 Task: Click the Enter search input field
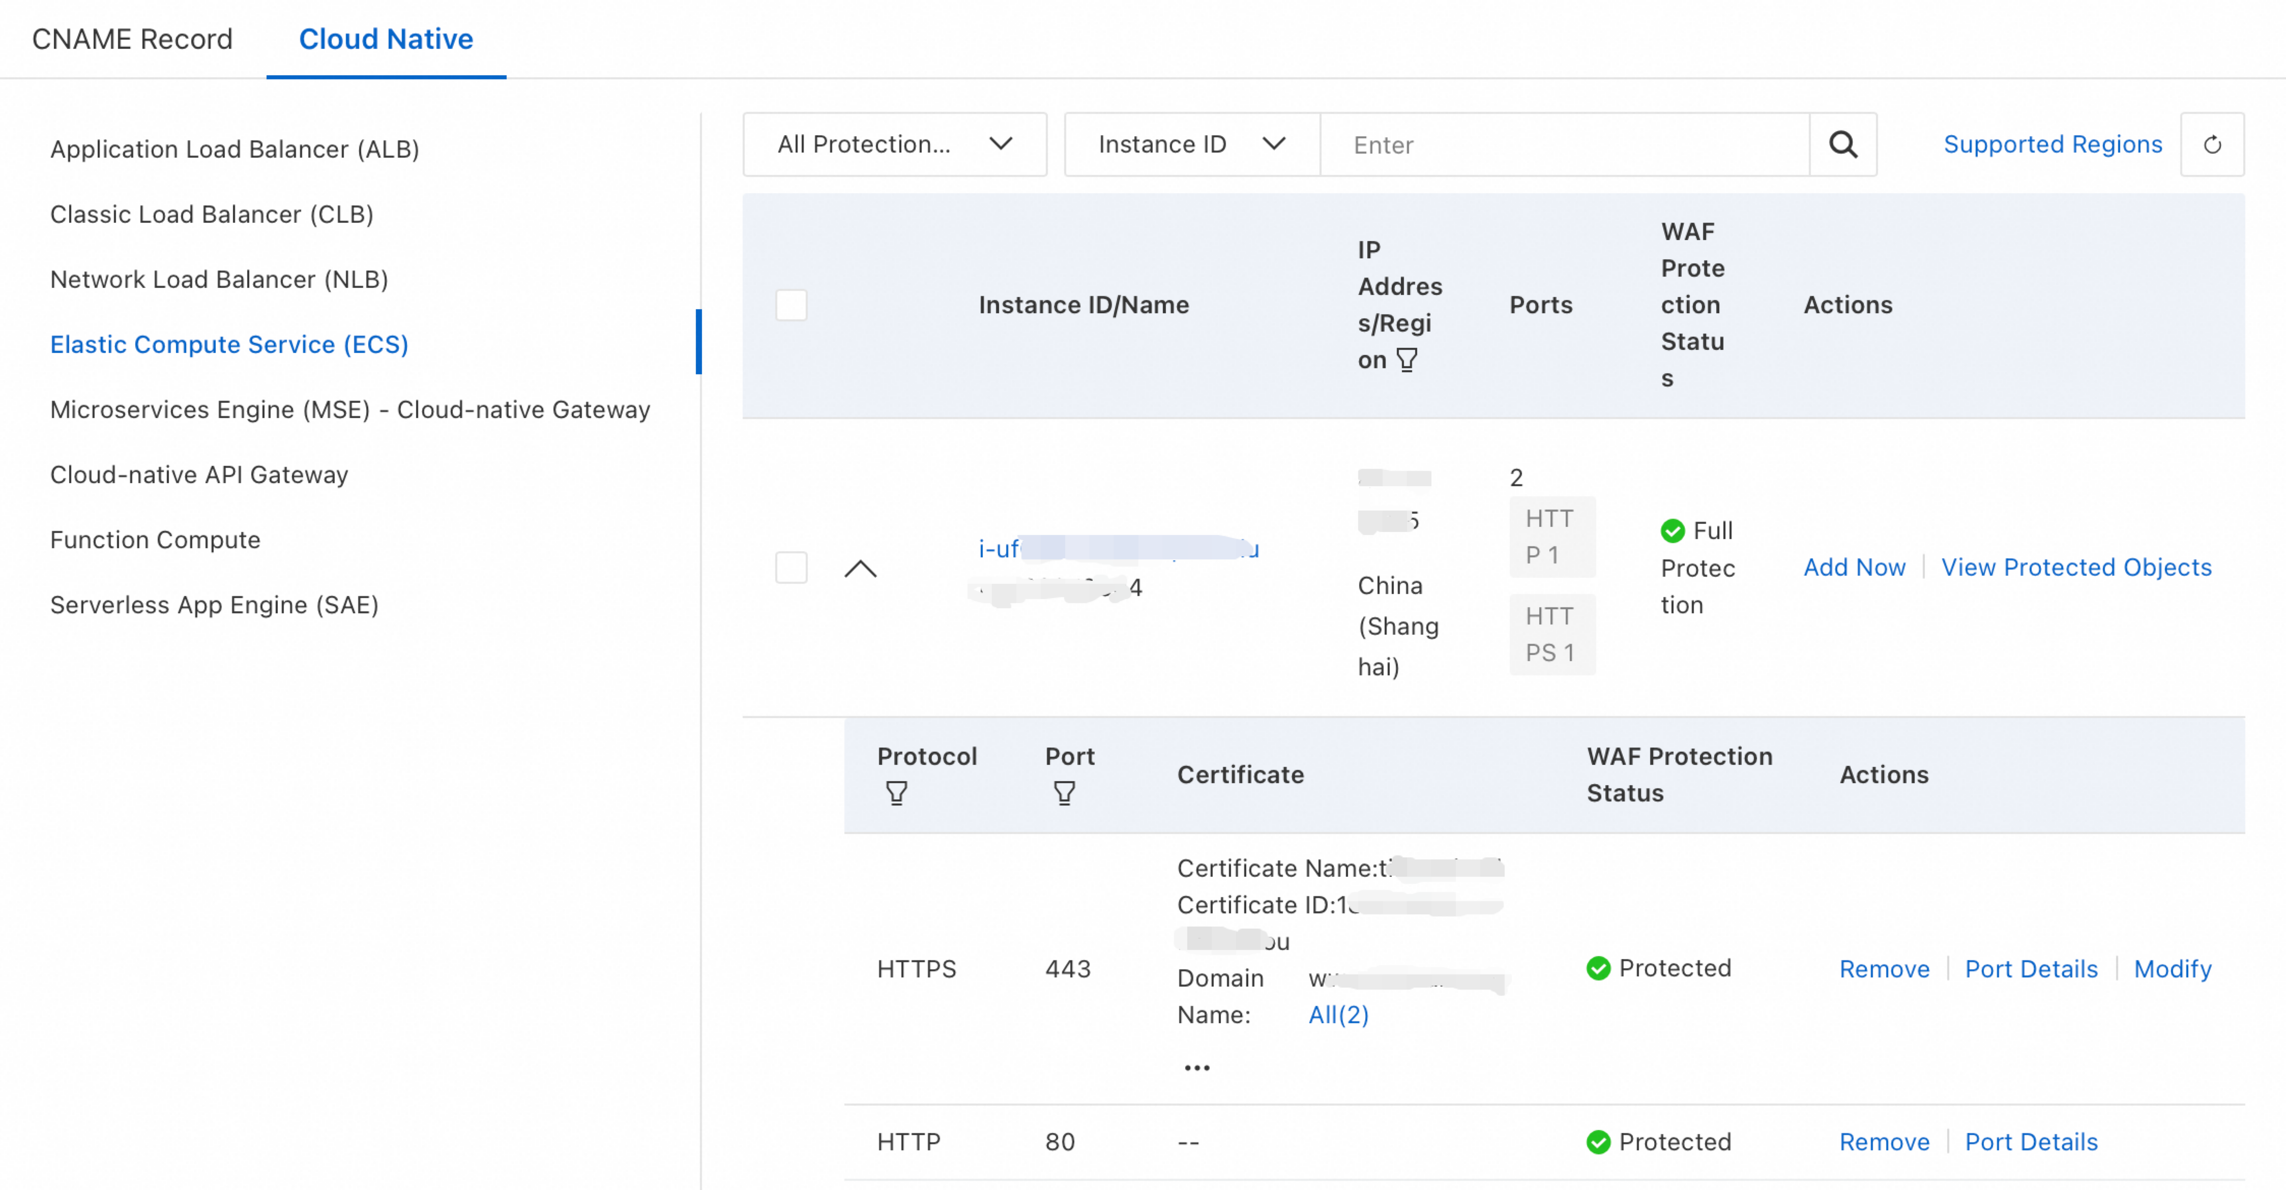(1564, 144)
